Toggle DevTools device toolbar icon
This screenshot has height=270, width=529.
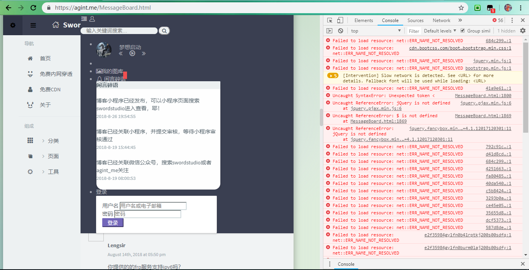[340, 21]
